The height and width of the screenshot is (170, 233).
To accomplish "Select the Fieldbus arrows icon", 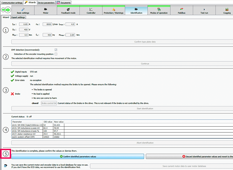I will click(x=182, y=9).
